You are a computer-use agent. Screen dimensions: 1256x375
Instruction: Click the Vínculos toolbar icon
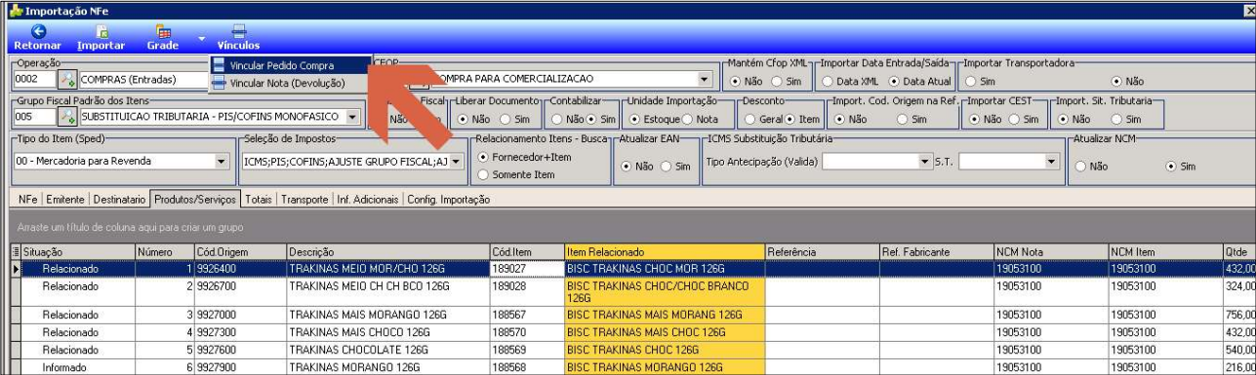[239, 30]
